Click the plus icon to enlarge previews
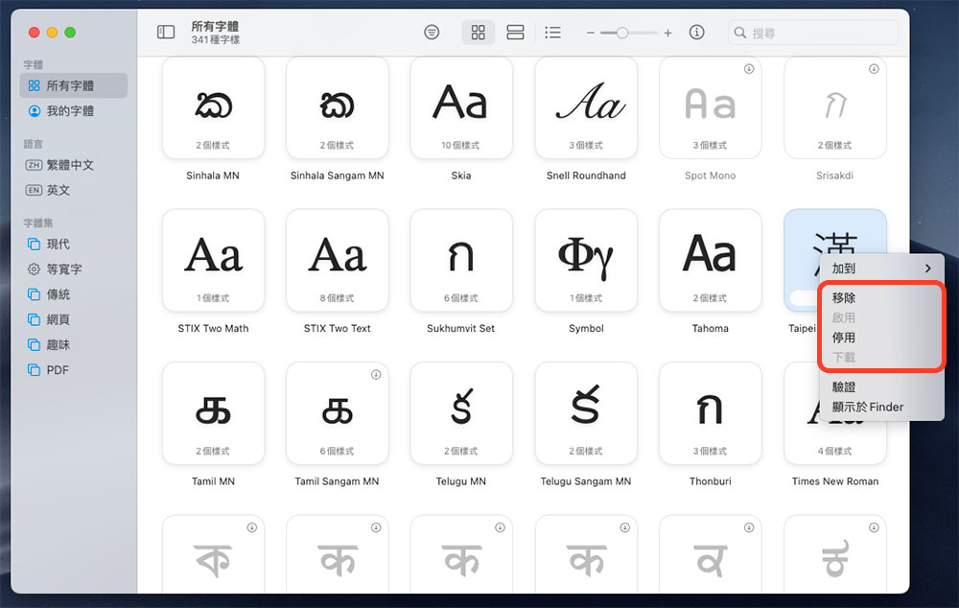Viewport: 959px width, 608px height. [668, 33]
